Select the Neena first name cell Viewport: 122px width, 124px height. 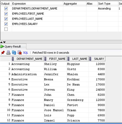pyautogui.click(x=55, y=79)
